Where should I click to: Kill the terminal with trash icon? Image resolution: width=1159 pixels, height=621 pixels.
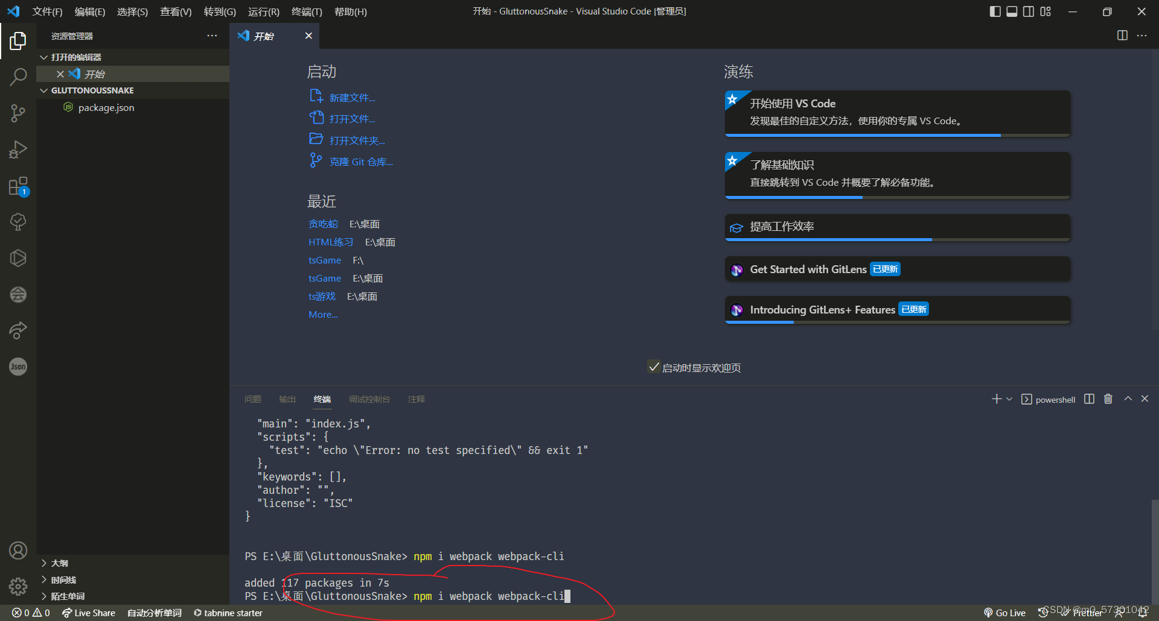pyautogui.click(x=1108, y=399)
